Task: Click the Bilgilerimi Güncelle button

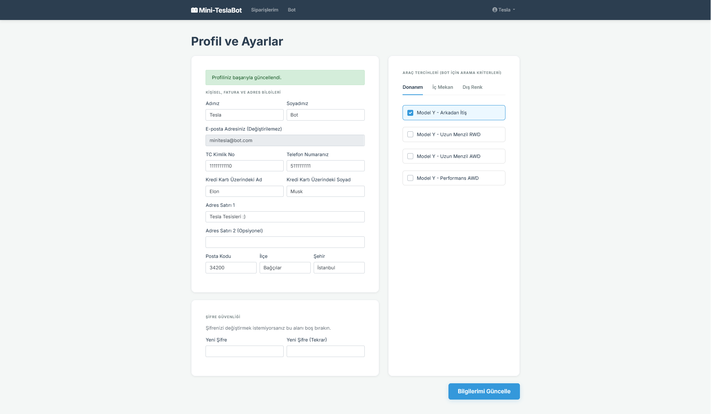Action: tap(484, 391)
